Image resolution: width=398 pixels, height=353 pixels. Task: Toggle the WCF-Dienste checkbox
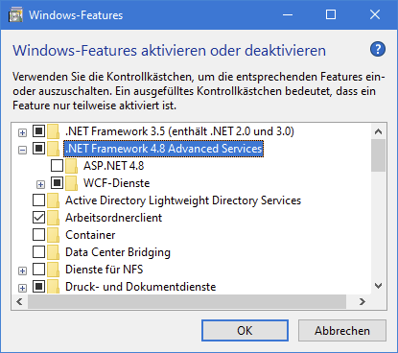click(x=57, y=183)
